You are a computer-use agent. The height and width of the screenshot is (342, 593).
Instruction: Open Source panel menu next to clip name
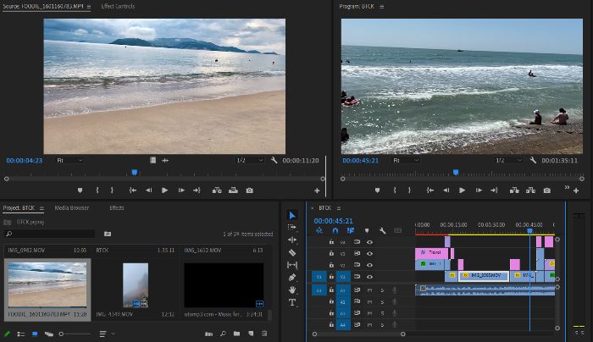pyautogui.click(x=89, y=7)
